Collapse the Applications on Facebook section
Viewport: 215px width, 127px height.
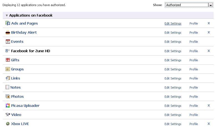click(7, 15)
